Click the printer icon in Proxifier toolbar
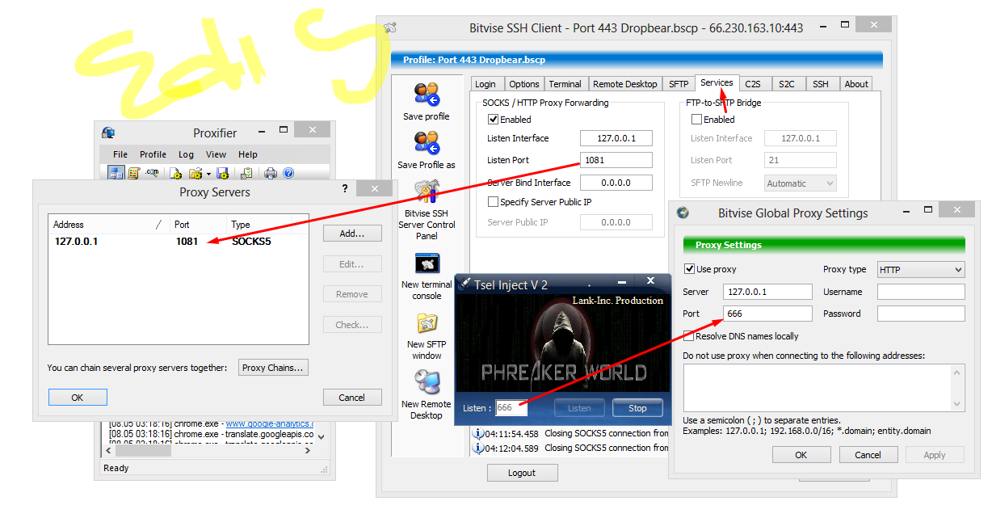Viewport: 992px width, 518px height. pos(271,173)
